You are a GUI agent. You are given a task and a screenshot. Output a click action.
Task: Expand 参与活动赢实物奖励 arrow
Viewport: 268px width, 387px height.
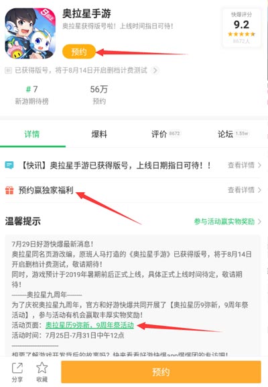pyautogui.click(x=259, y=222)
